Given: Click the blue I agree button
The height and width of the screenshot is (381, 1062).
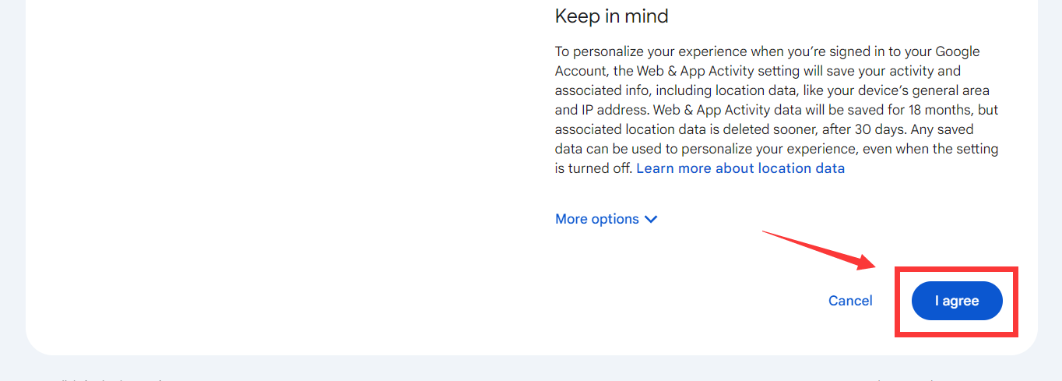Looking at the screenshot, I should (x=956, y=301).
